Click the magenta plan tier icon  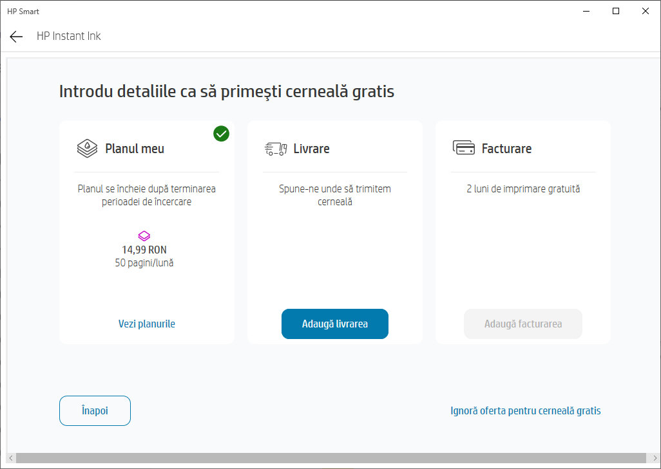(144, 235)
